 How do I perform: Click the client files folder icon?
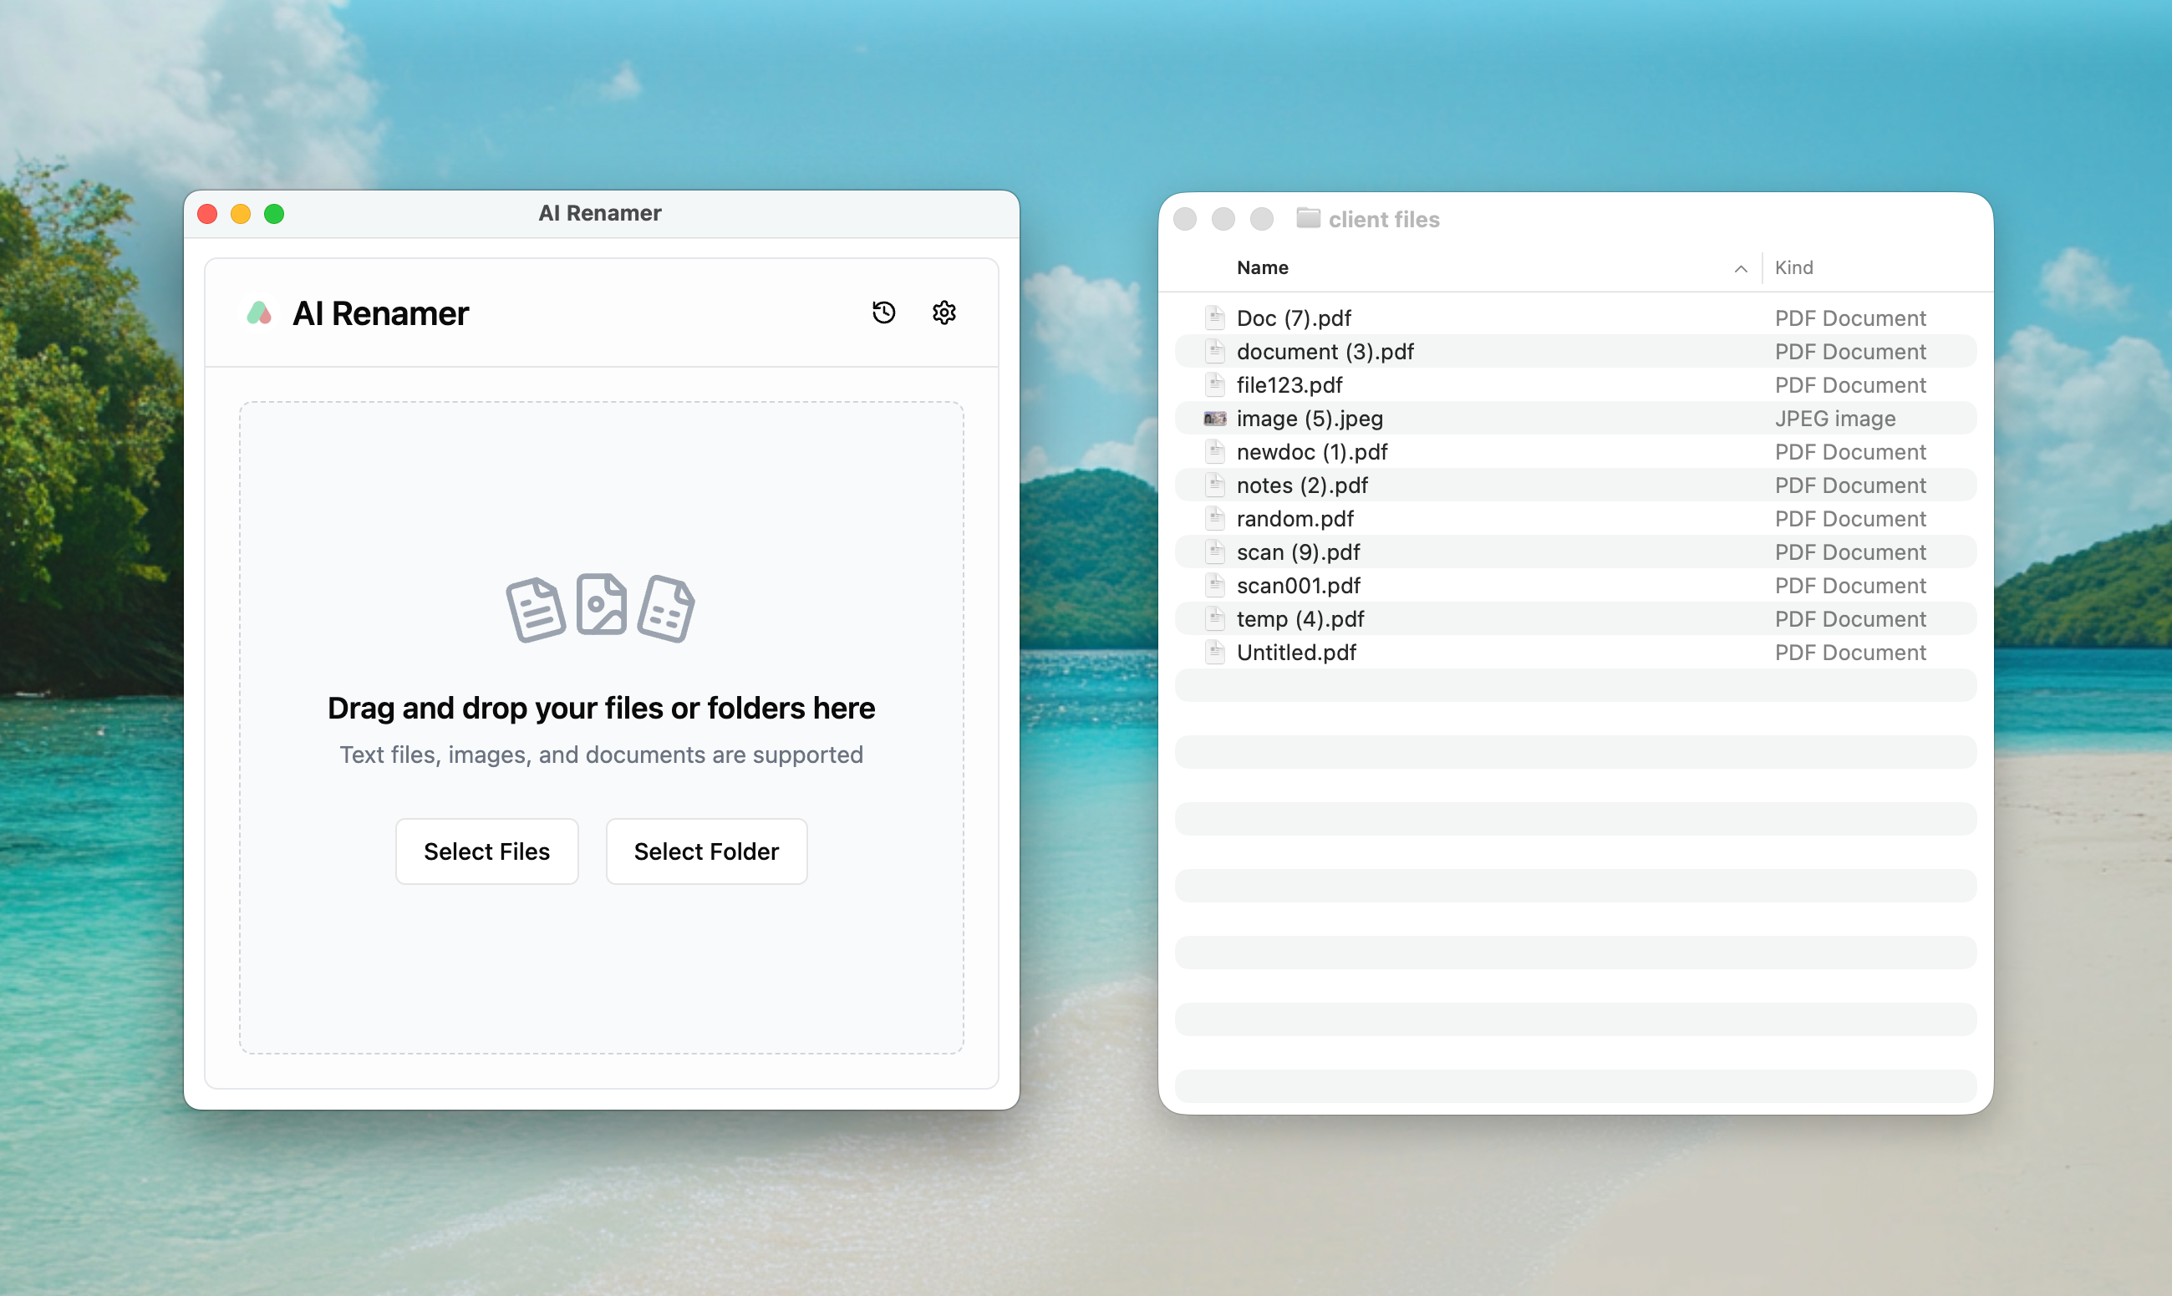[x=1307, y=218]
